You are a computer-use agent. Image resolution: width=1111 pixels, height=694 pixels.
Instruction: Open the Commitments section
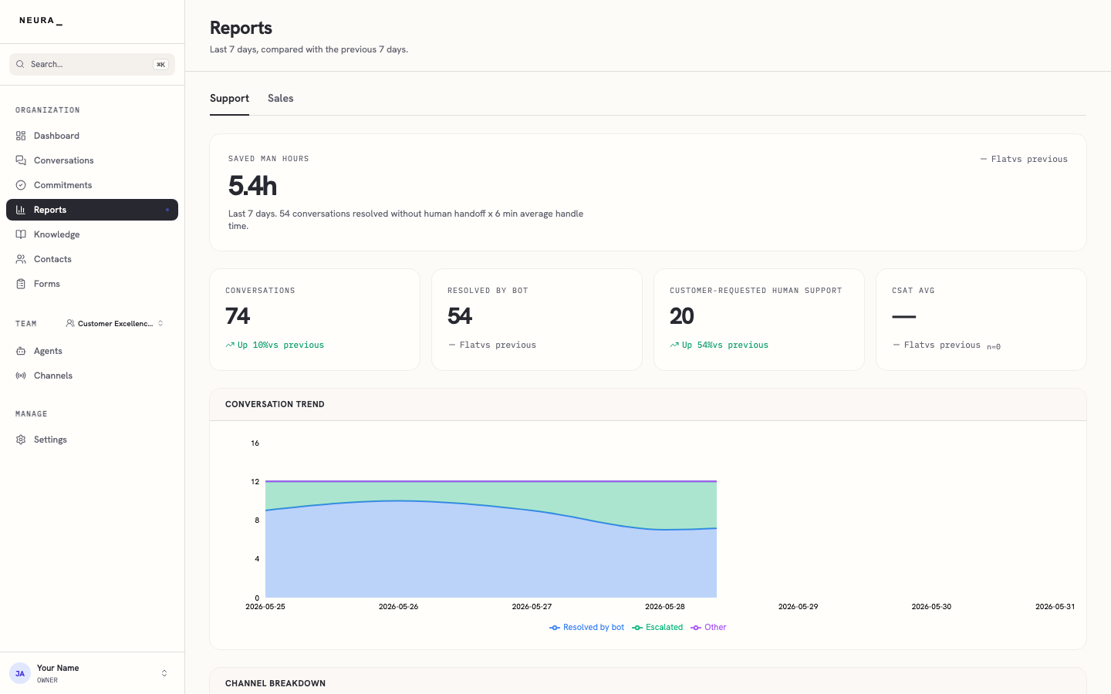click(92, 185)
